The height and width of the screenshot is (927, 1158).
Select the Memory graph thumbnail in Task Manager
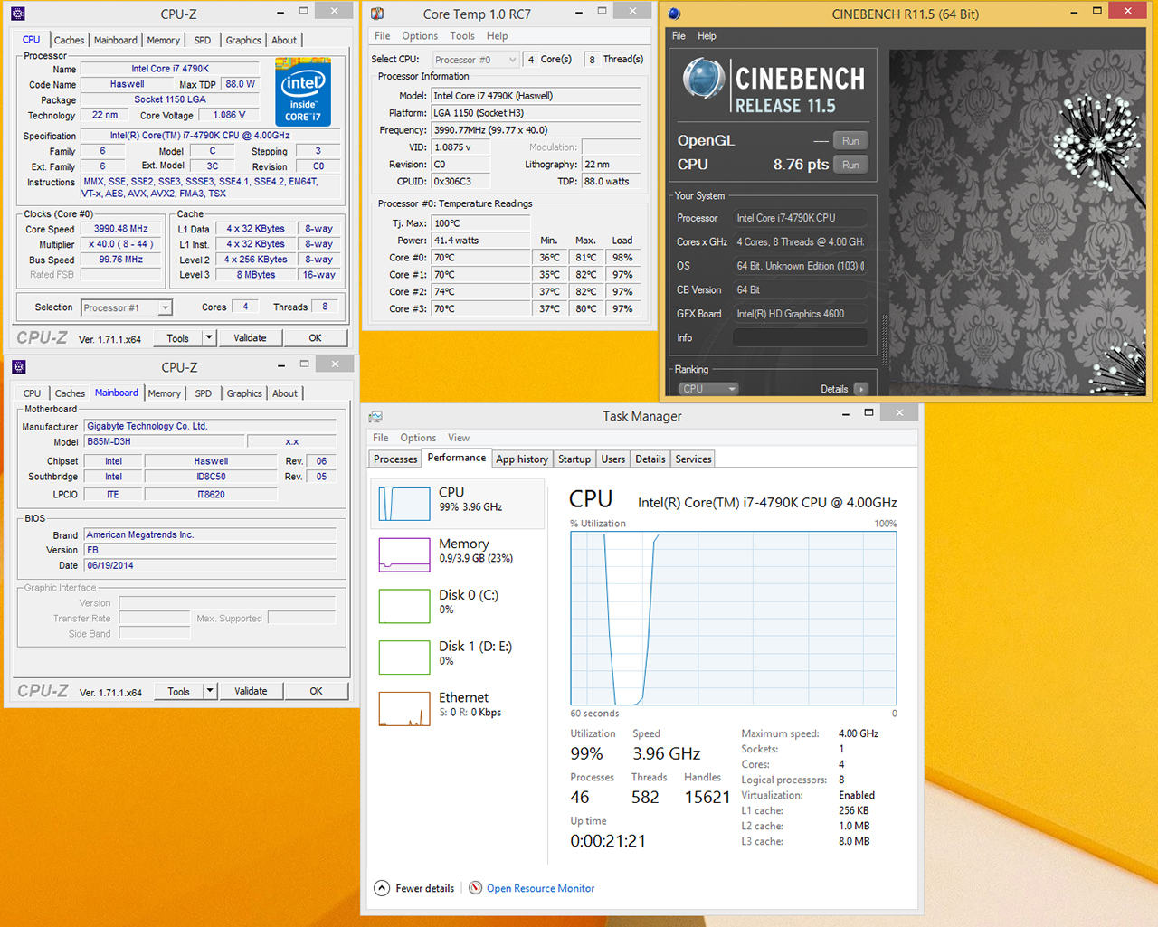click(404, 554)
